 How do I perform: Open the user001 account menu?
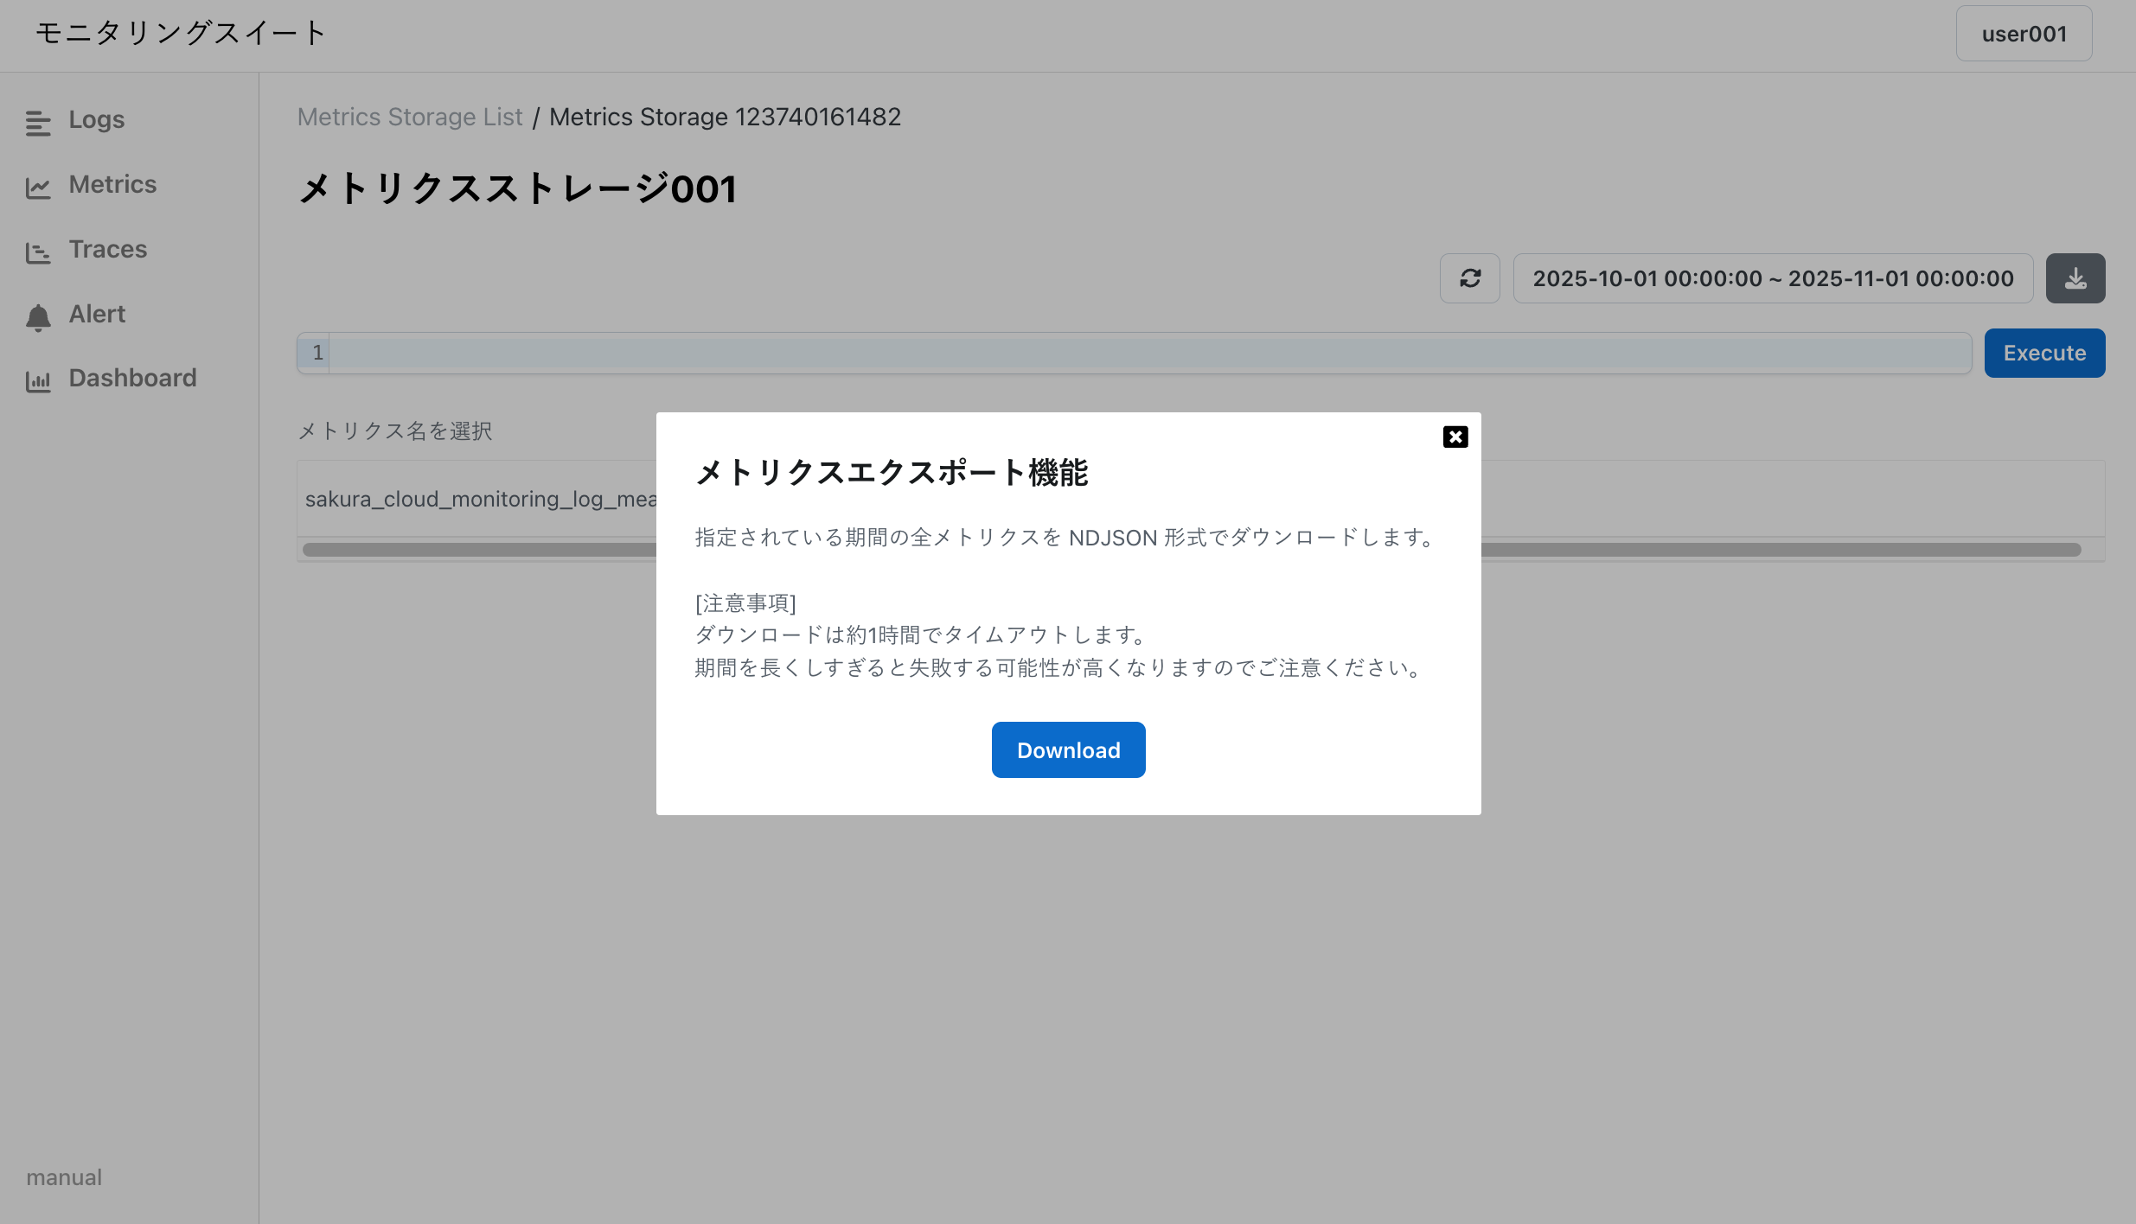2023,34
